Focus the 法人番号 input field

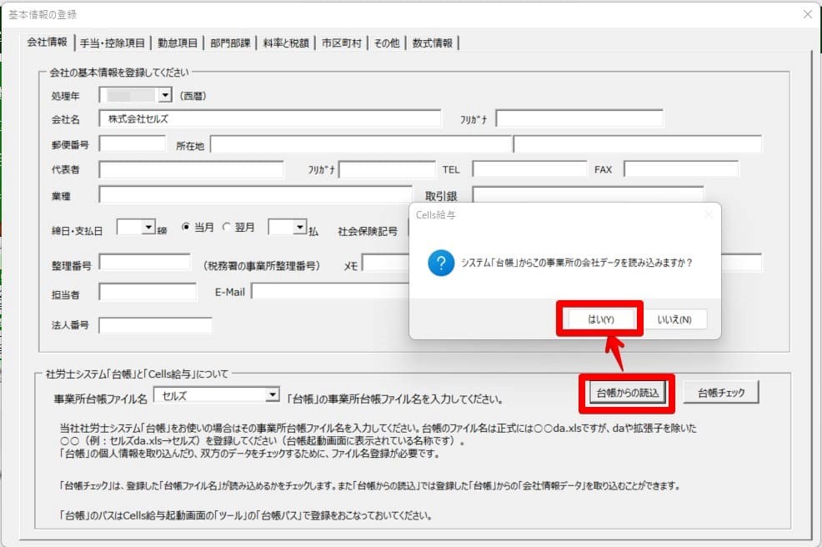tap(154, 324)
